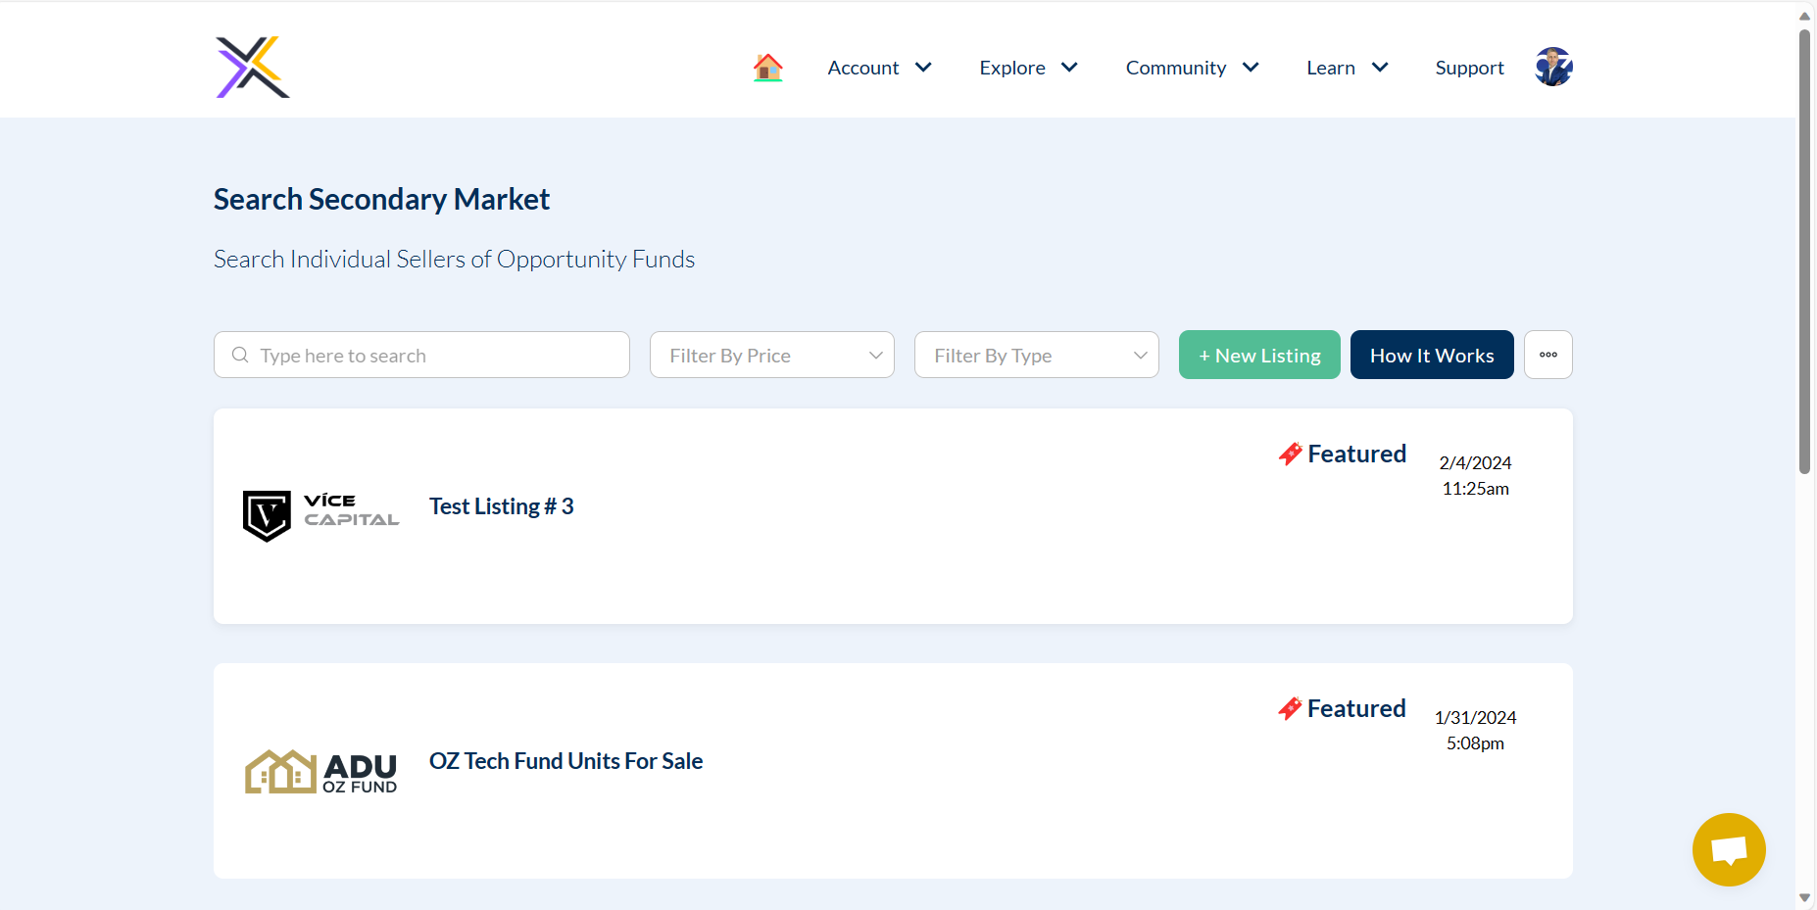Open the Learn dropdown menu
The width and height of the screenshot is (1817, 910).
(1347, 68)
